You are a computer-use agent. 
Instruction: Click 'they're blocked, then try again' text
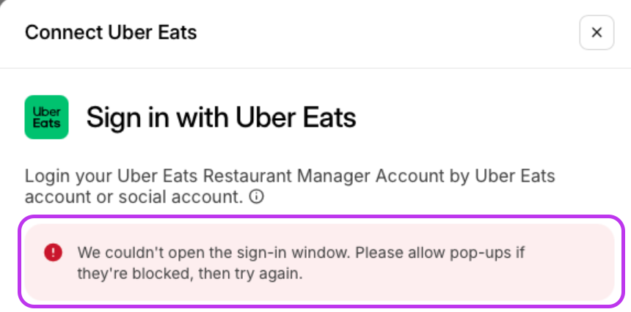pos(190,274)
